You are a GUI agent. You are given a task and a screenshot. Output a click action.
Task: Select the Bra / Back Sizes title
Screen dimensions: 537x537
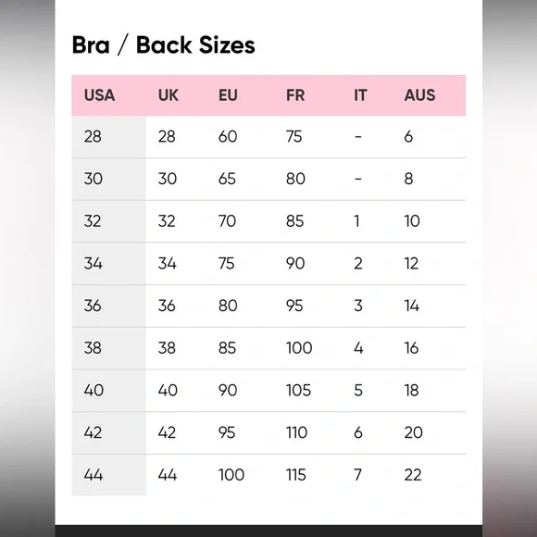click(163, 44)
